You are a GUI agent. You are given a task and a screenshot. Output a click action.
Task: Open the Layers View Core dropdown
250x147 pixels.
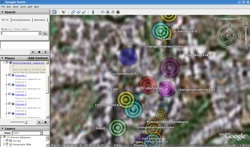tap(41, 133)
